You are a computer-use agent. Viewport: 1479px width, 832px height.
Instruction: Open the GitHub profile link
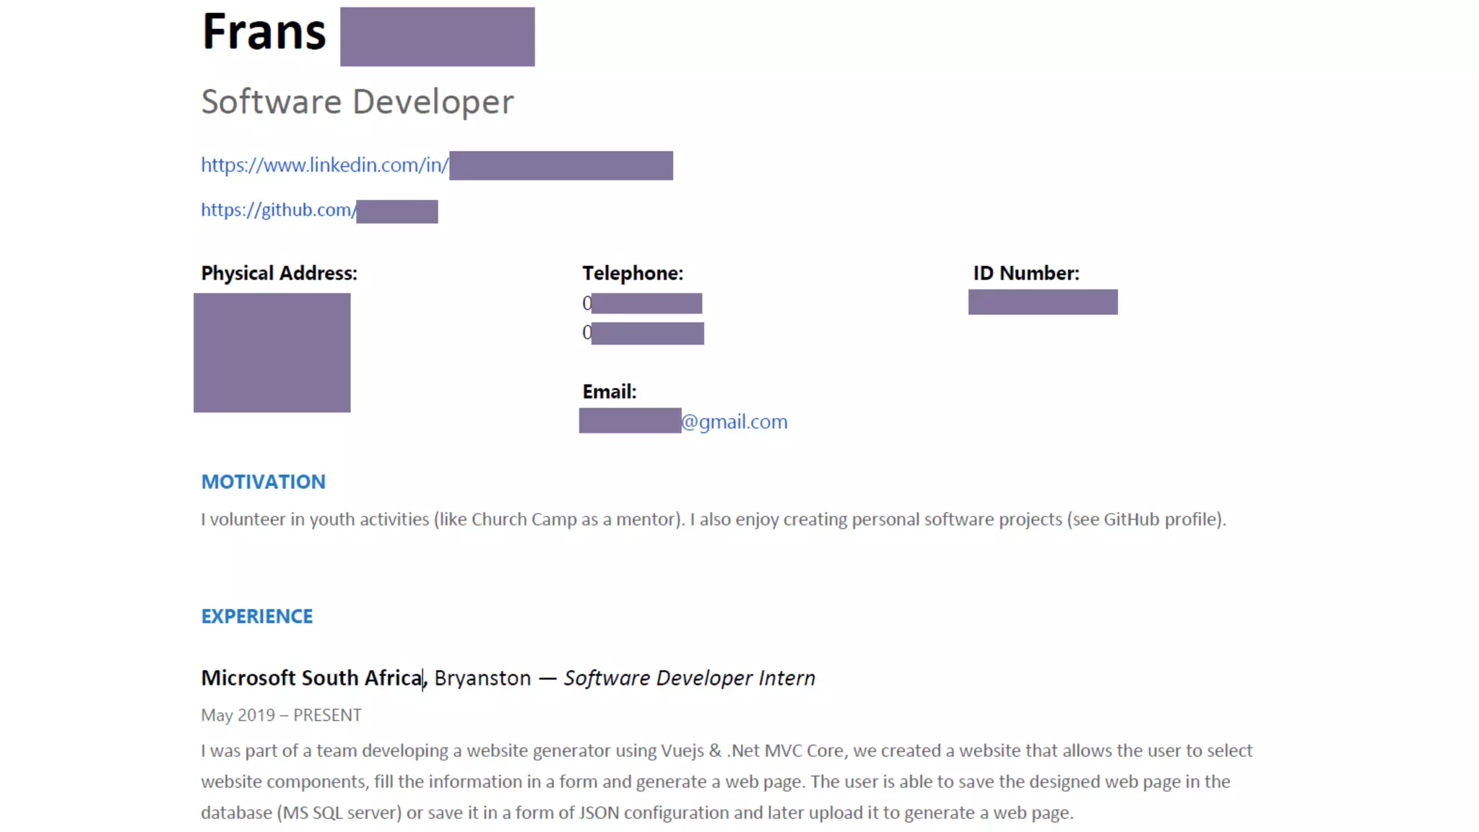278,210
